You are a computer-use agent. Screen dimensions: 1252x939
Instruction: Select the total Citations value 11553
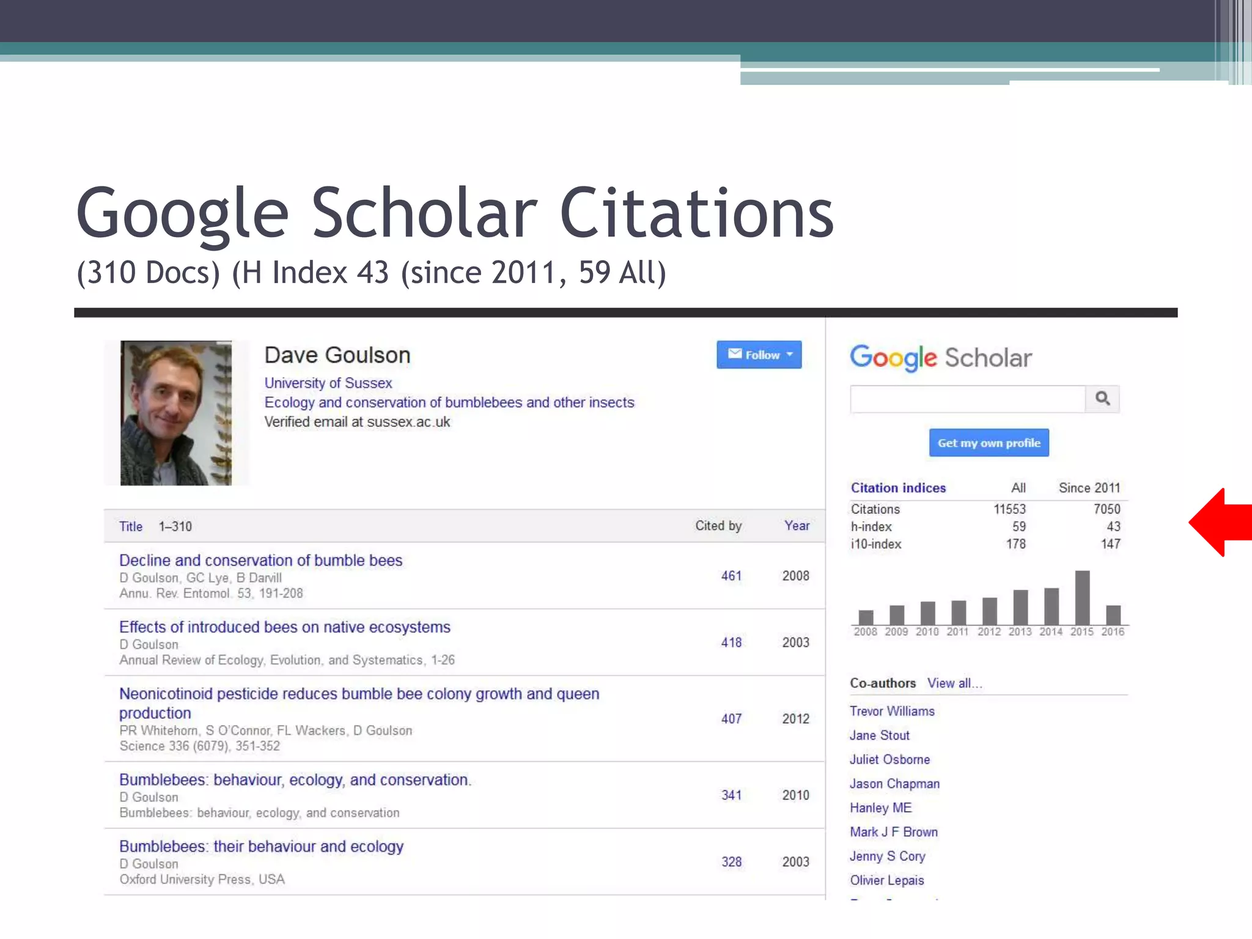tap(1009, 509)
